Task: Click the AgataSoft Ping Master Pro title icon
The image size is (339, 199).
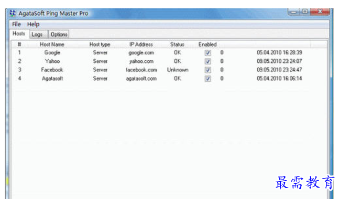Action: tap(13, 13)
